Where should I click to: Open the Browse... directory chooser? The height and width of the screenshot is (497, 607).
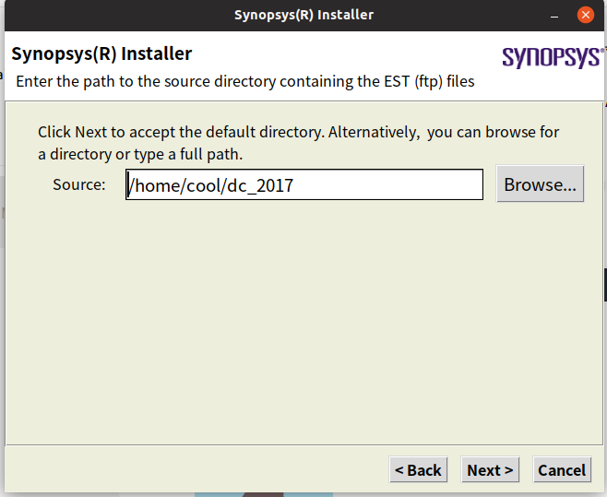540,183
